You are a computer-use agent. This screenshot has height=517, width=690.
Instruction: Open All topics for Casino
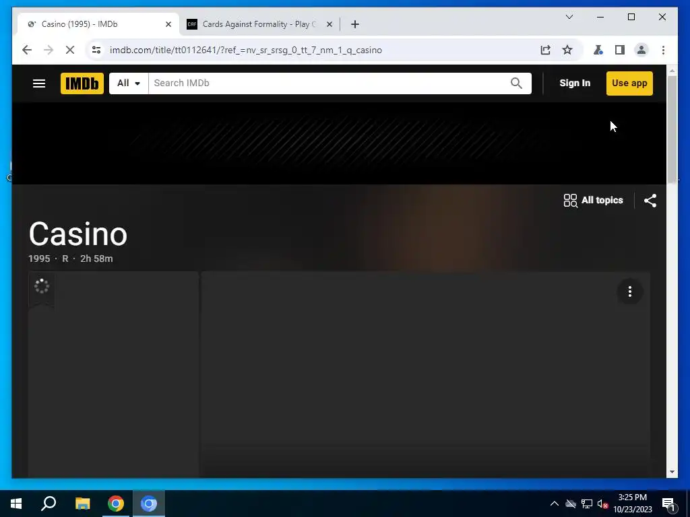593,201
